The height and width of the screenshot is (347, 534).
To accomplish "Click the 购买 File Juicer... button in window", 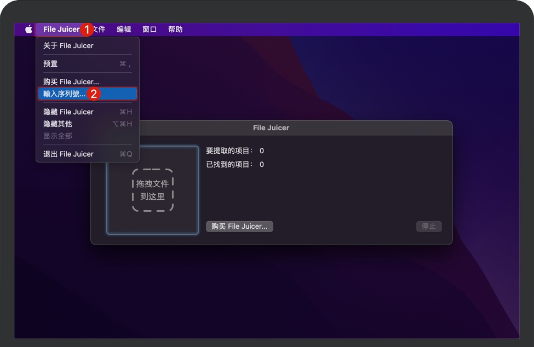I will [x=239, y=226].
